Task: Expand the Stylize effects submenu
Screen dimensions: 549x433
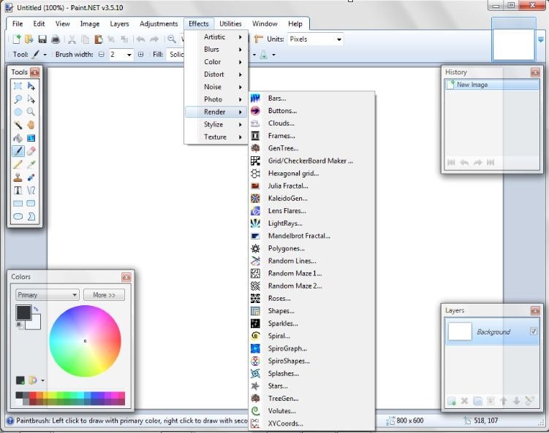Action: pos(216,124)
